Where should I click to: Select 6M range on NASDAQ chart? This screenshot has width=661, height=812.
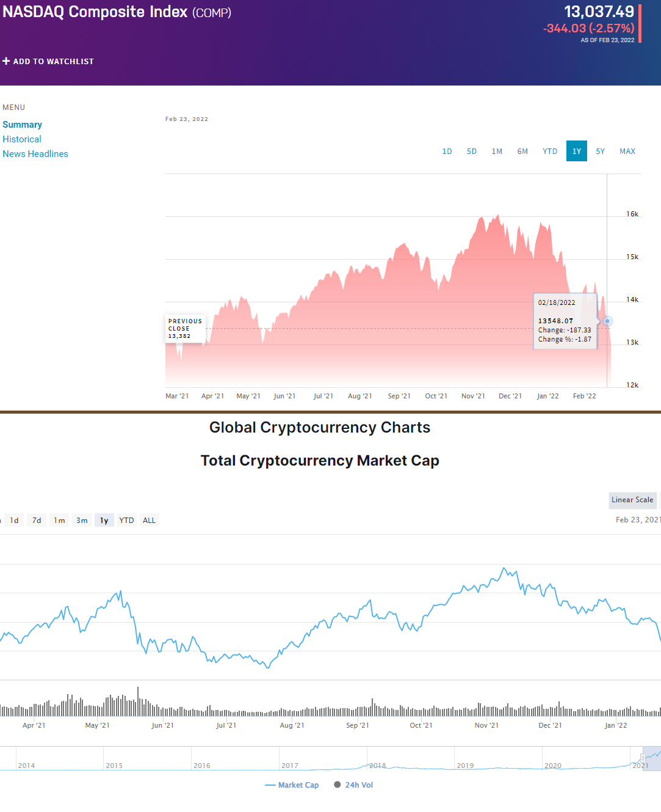pyautogui.click(x=523, y=152)
